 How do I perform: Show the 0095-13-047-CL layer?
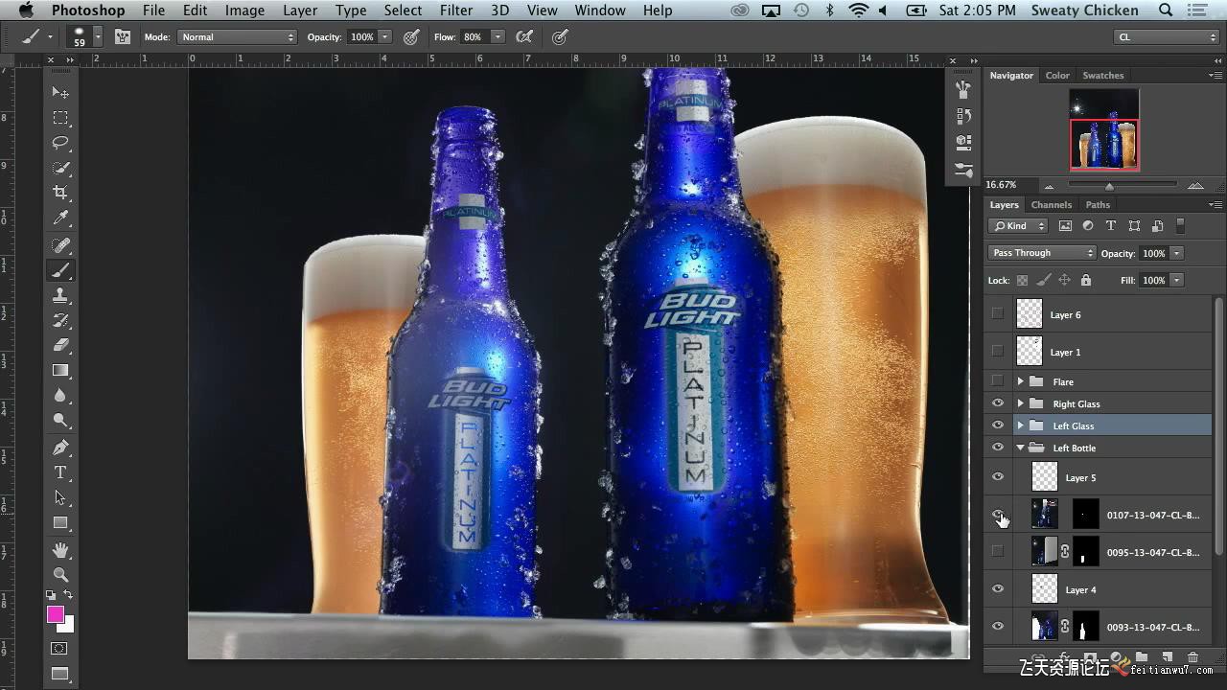coord(998,551)
